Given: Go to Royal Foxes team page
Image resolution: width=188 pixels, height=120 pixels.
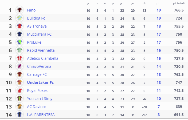Looking at the screenshot, I should pos(37,91).
